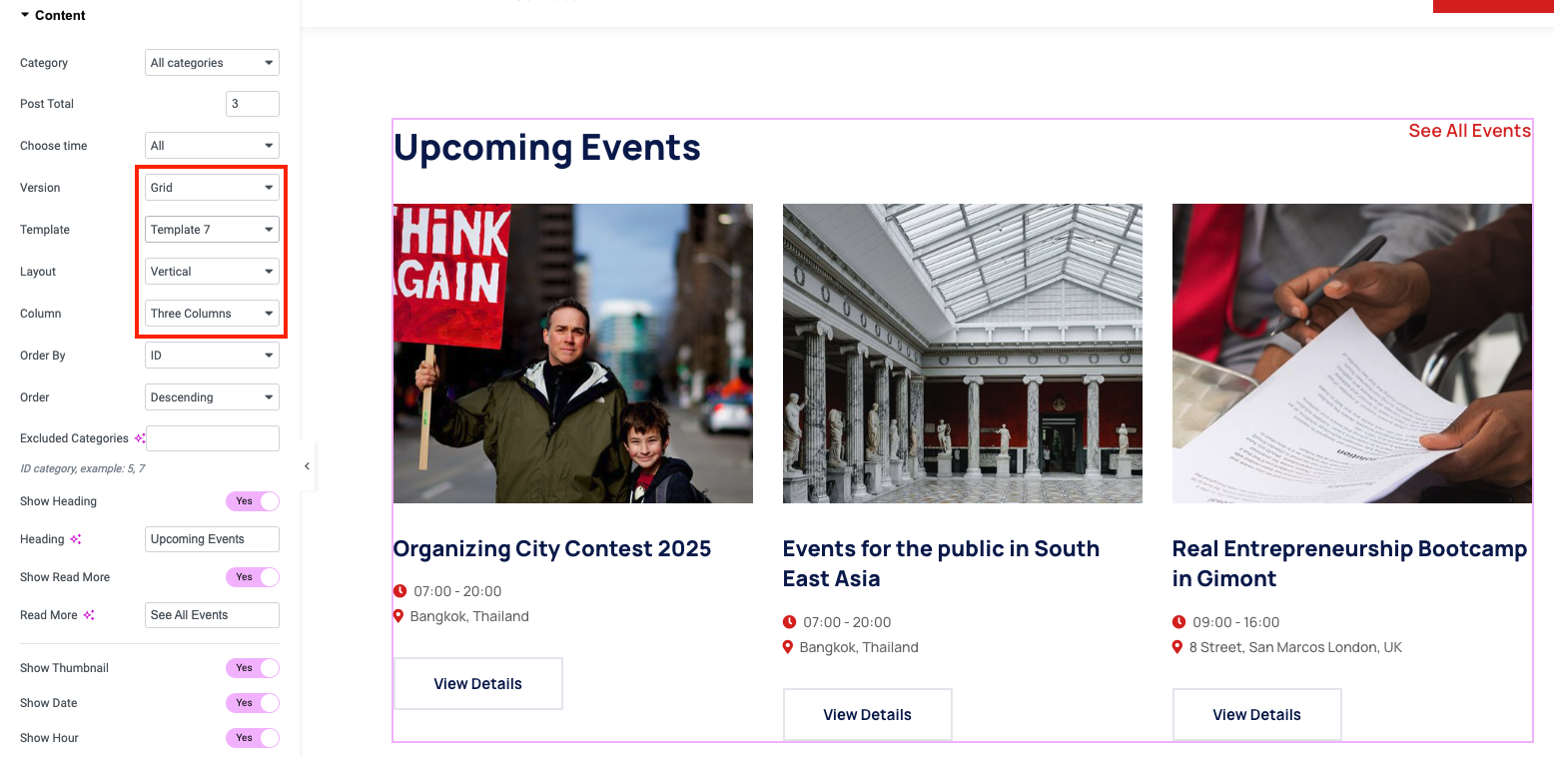Image resolution: width=1554 pixels, height=757 pixels.
Task: Click AI sparkle icon beside Excluded Categories
Action: (140, 438)
